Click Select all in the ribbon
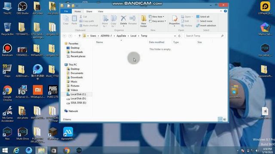 [x=203, y=17]
